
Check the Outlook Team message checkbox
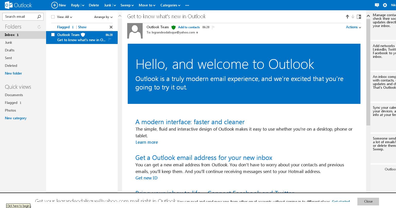[53, 35]
